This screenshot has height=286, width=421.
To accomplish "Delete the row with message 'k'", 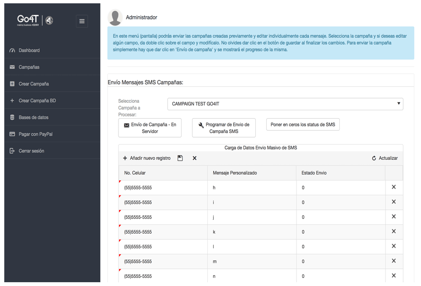I will coord(394,232).
